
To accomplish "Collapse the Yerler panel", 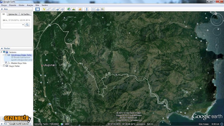I will pyautogui.click(x=2, y=48).
